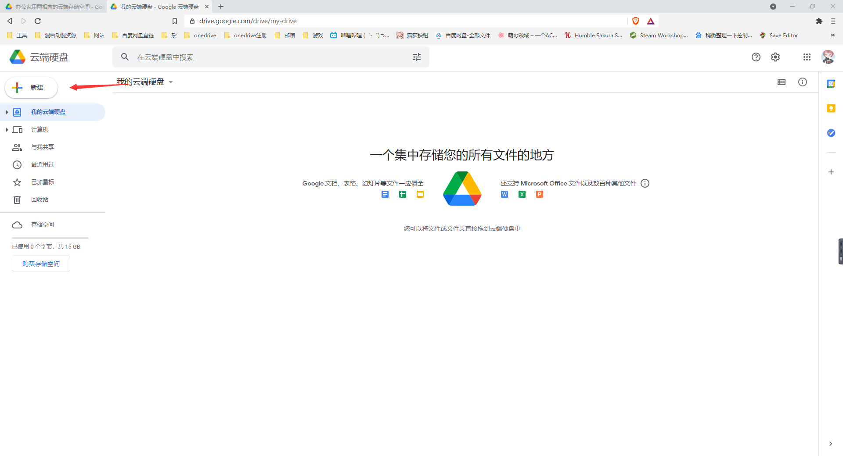The height and width of the screenshot is (456, 843).
Task: Click the PowerPoint file icon
Action: click(540, 194)
